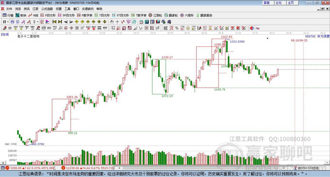
Task: Click the 日K线 chart label
Action: (5, 34)
